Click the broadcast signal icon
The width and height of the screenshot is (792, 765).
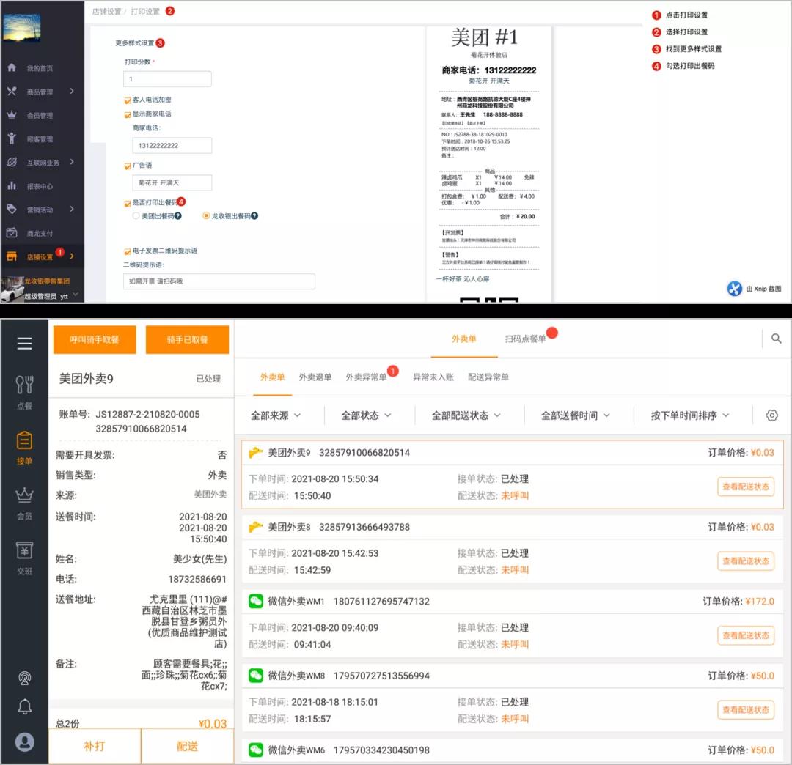(24, 679)
